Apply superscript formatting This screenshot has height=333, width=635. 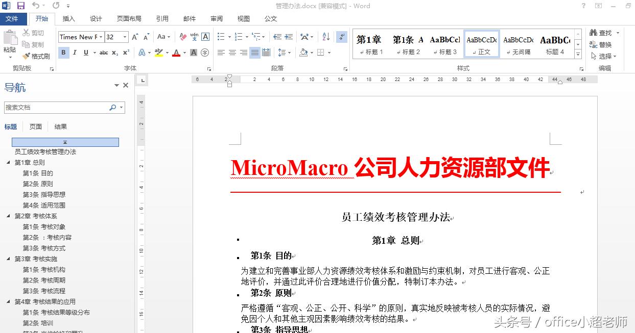[126, 52]
